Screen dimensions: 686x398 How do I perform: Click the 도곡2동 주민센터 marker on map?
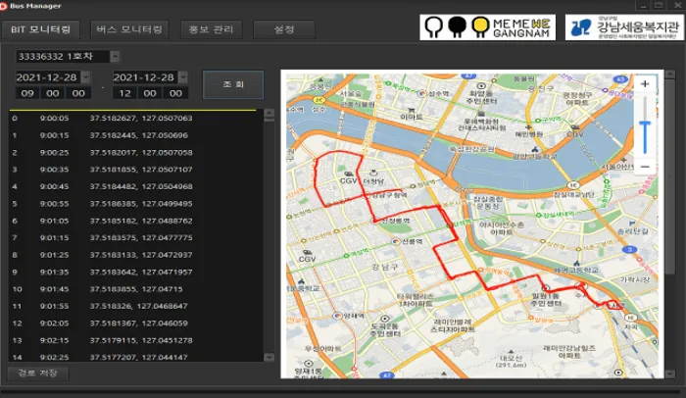(384, 319)
